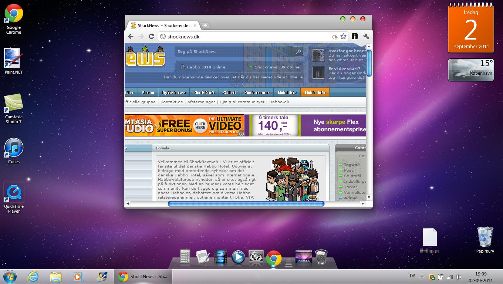Follow the Kontakt os link

coord(172,102)
